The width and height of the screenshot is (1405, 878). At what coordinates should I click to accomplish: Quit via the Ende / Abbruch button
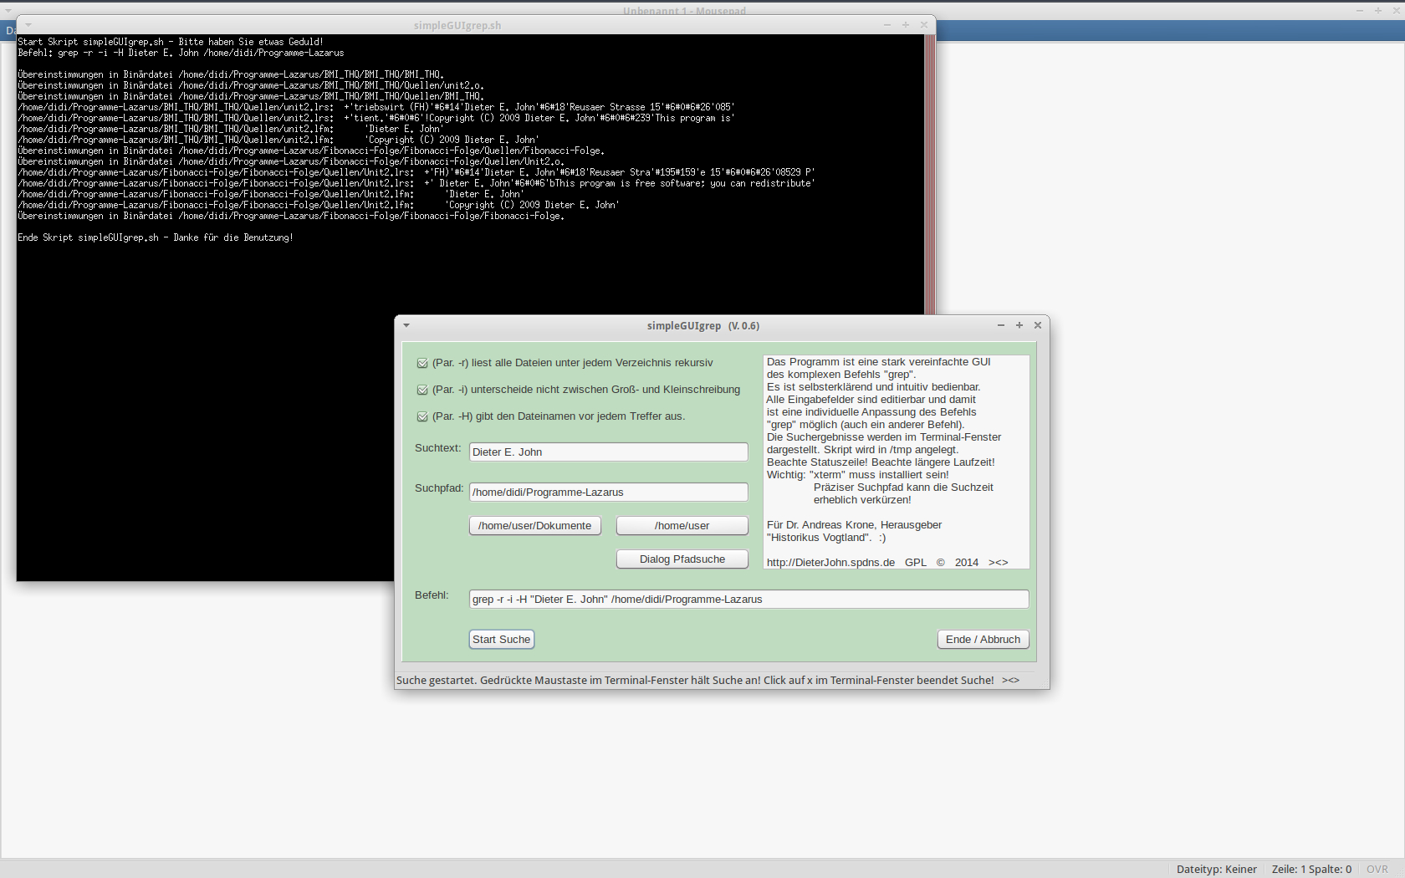tap(983, 640)
